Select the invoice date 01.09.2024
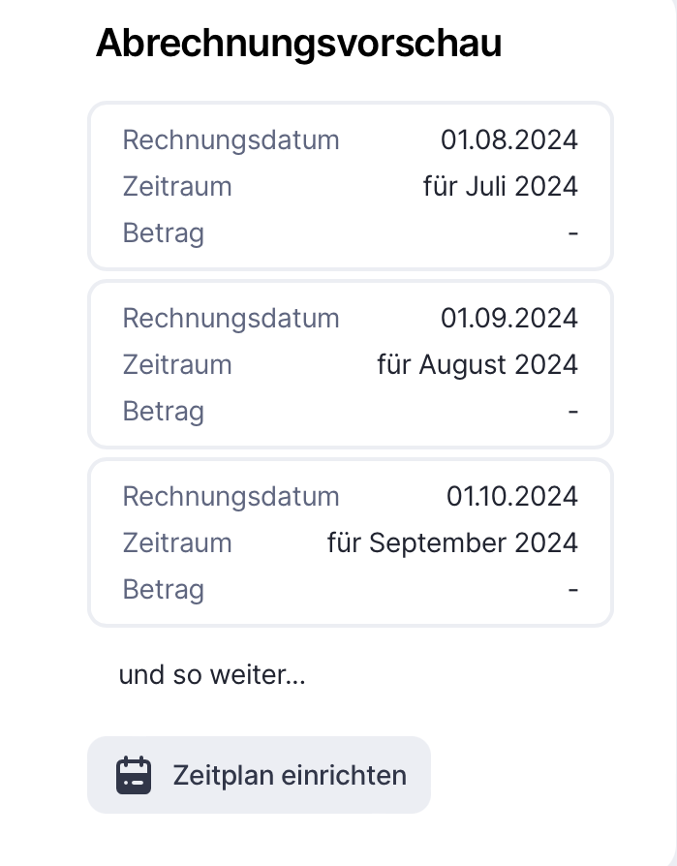 tap(508, 319)
